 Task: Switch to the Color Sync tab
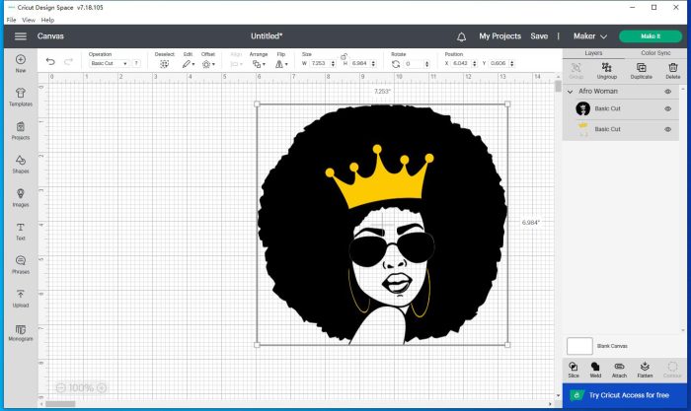click(655, 53)
